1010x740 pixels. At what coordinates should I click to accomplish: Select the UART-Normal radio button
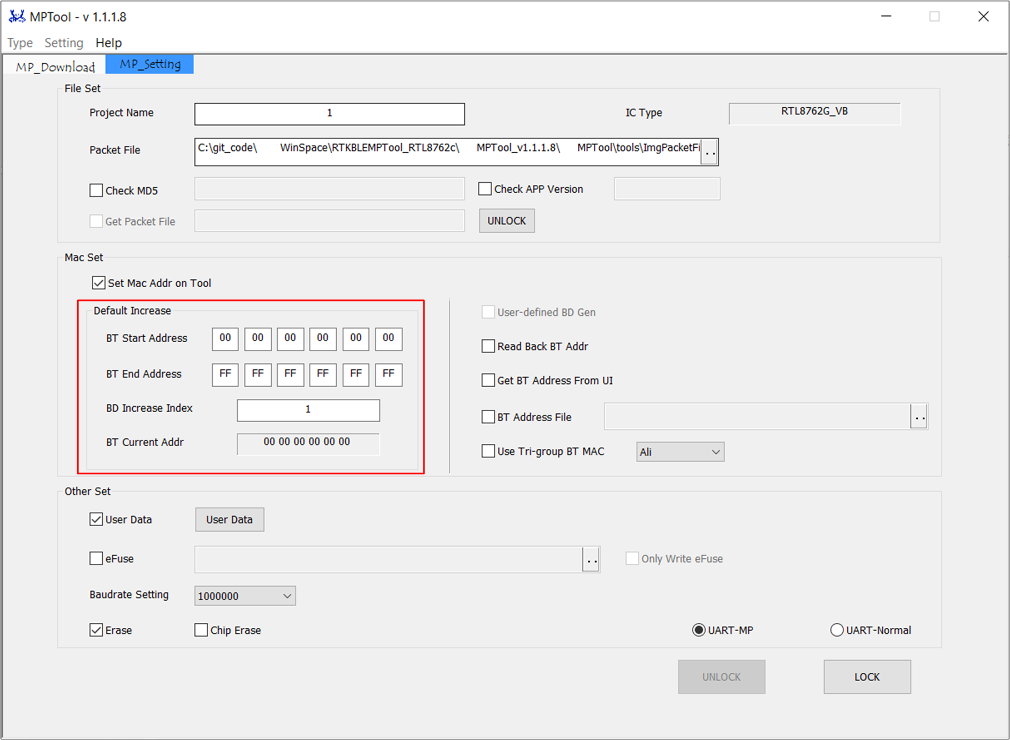(837, 630)
